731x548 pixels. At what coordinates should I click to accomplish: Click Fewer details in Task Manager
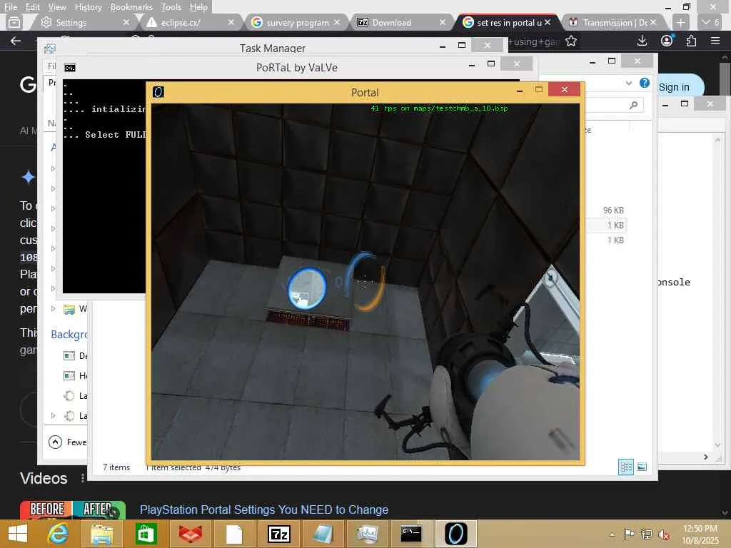[68, 442]
